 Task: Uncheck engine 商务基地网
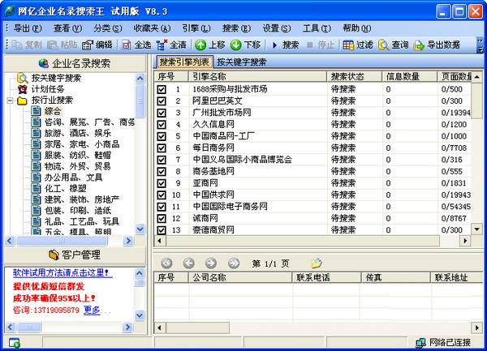pyautogui.click(x=162, y=172)
